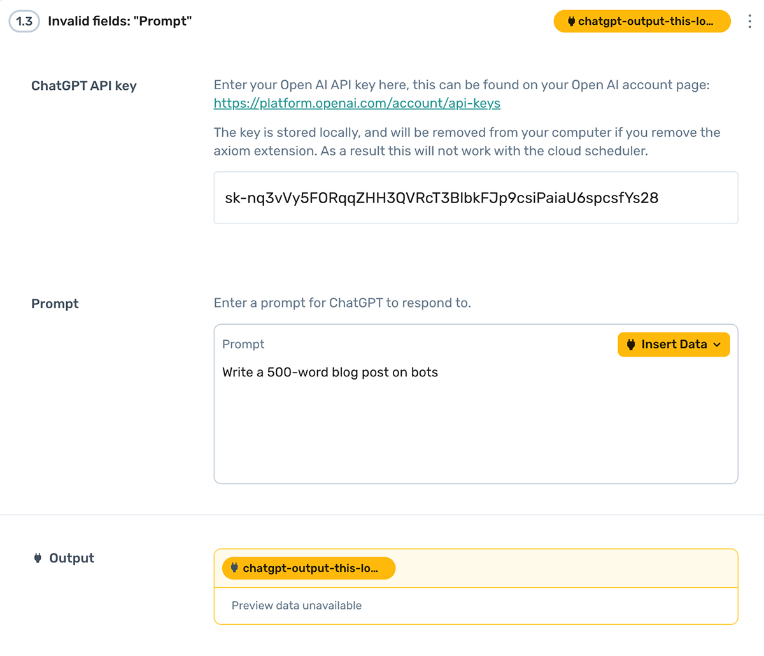Click the plug icon inside the Output token pill

(234, 567)
